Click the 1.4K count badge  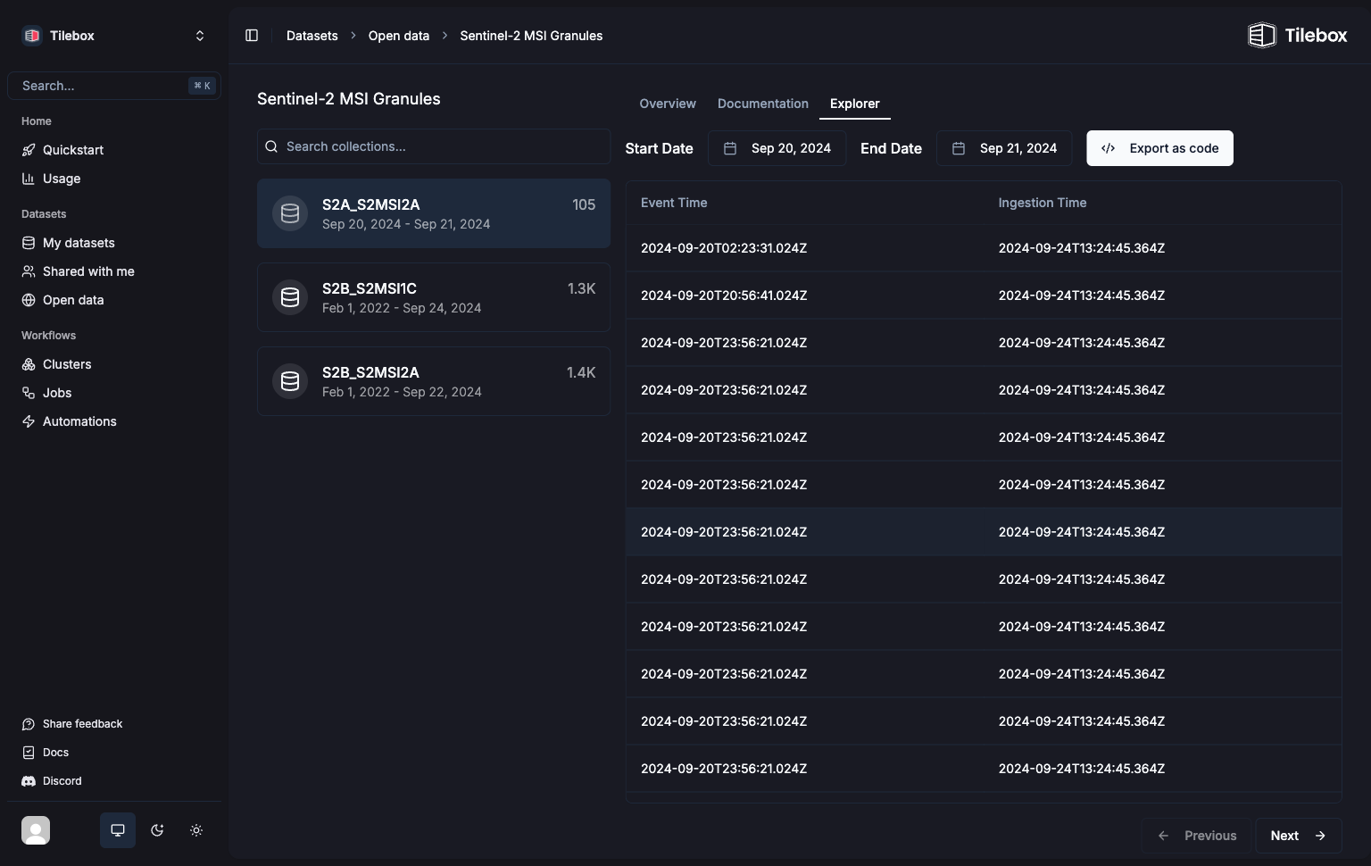pos(581,372)
